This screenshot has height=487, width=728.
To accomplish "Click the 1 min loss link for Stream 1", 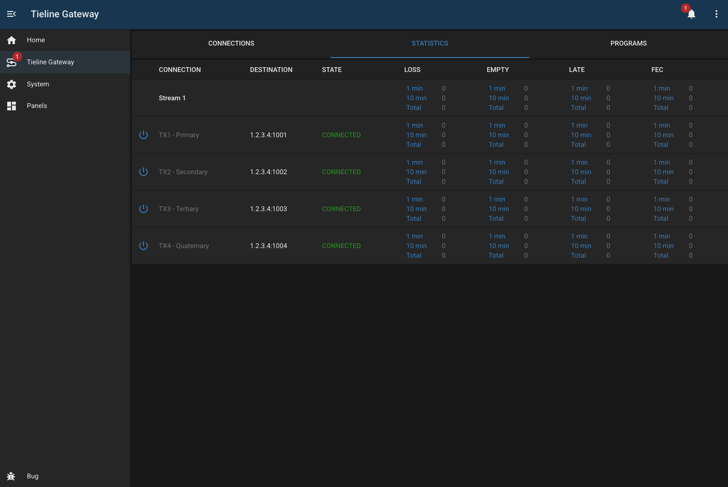I will coord(414,88).
